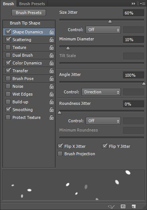Lock the Texture brush setting
The height and width of the screenshot is (210, 147).
(x=52, y=47)
